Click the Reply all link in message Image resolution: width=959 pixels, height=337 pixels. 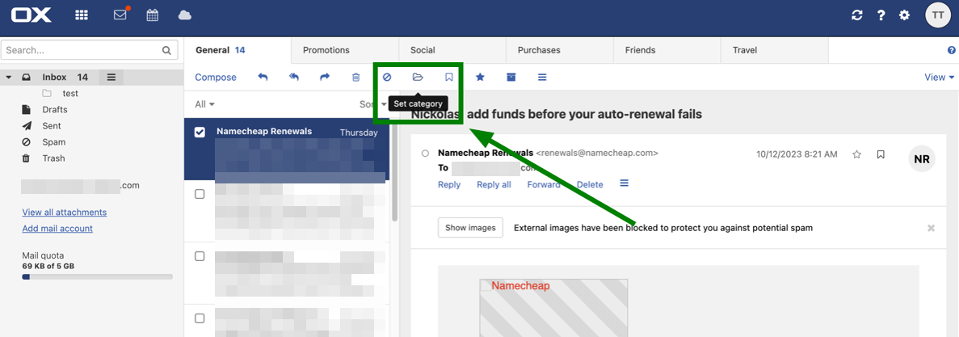[x=494, y=184]
